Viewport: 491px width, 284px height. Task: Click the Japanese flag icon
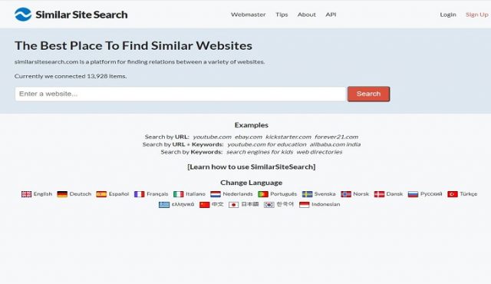(233, 204)
